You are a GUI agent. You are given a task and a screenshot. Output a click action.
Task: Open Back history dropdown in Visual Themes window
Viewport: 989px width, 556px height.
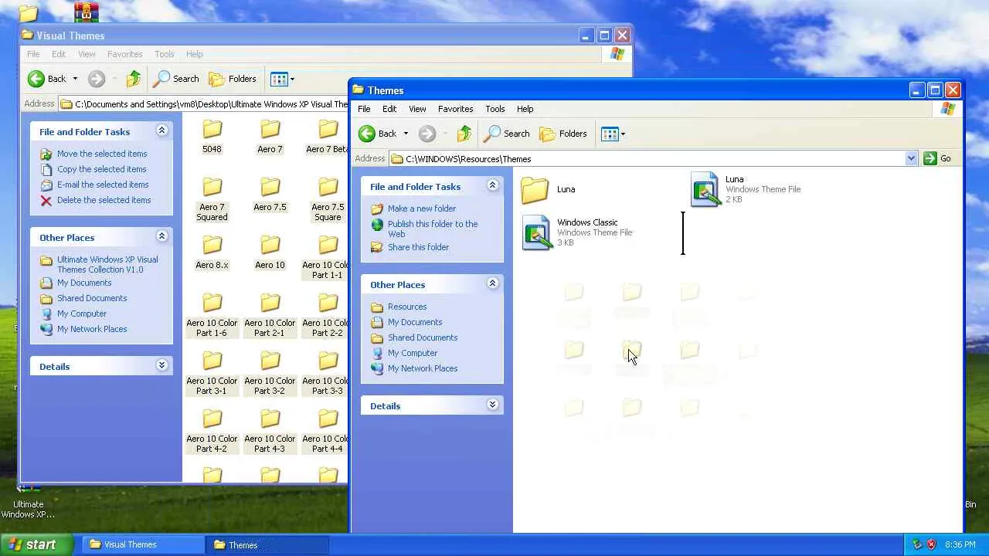click(x=75, y=79)
